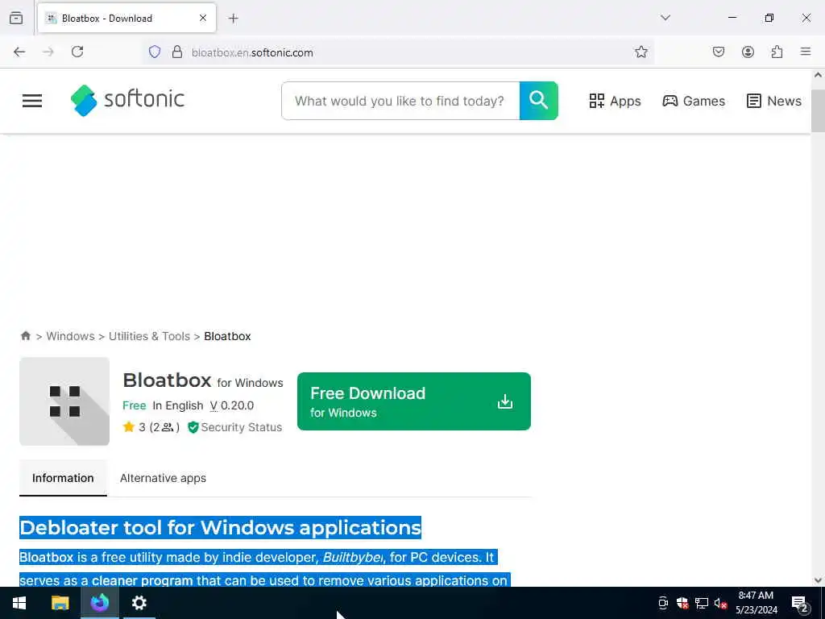Open Settings from the taskbar gear
825x619 pixels.
pyautogui.click(x=139, y=603)
